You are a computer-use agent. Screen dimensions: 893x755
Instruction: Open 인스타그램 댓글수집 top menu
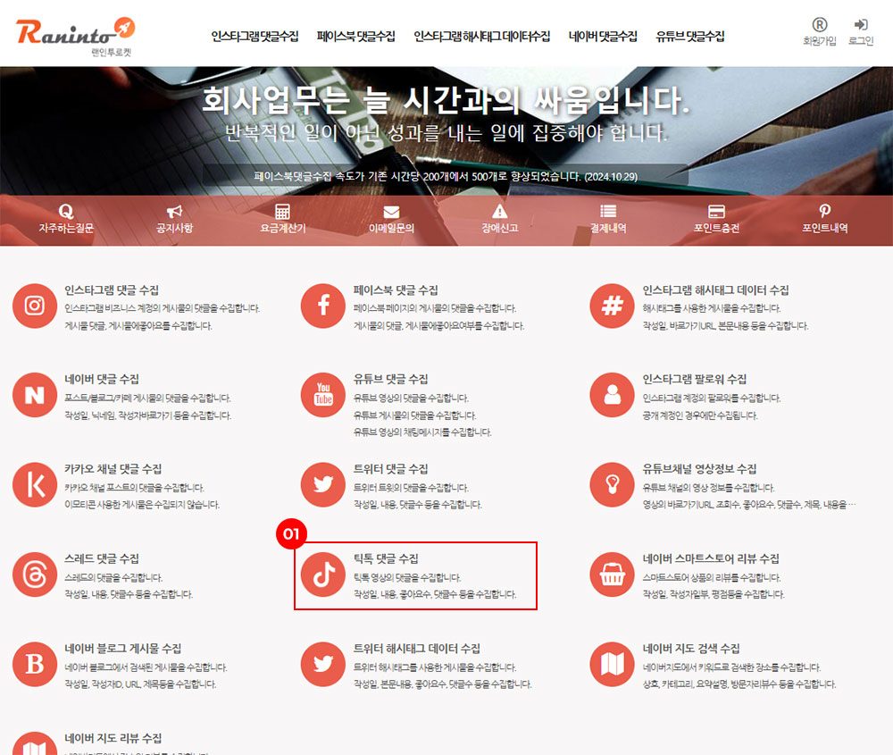[255, 37]
